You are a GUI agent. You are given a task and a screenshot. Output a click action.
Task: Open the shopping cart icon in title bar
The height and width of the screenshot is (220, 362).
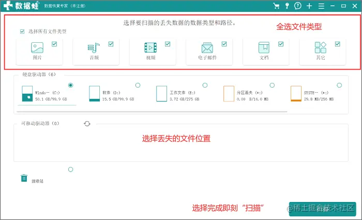[x=276, y=6]
